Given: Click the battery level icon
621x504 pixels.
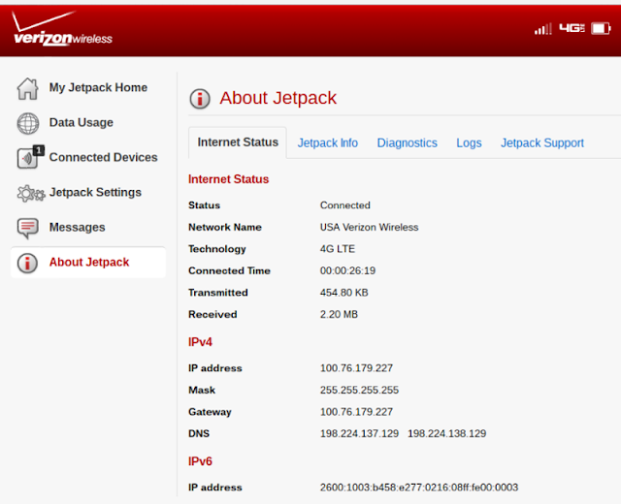Looking at the screenshot, I should 601,28.
